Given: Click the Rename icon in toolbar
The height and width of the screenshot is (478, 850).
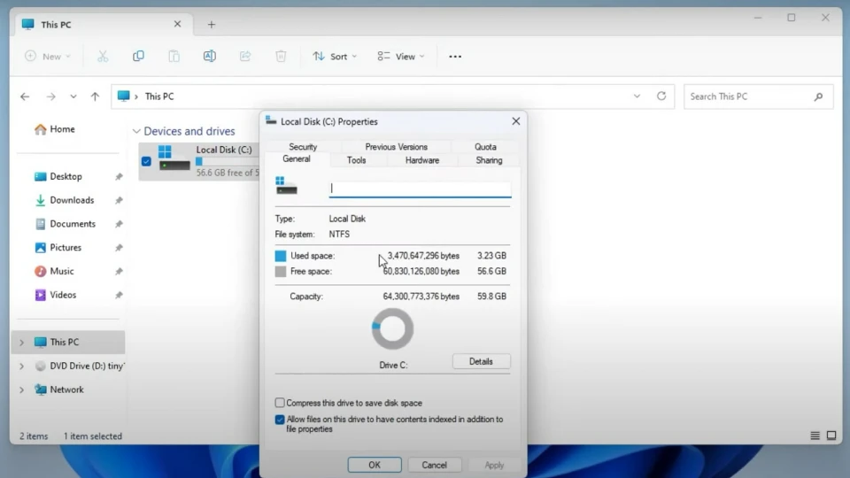Looking at the screenshot, I should point(209,56).
